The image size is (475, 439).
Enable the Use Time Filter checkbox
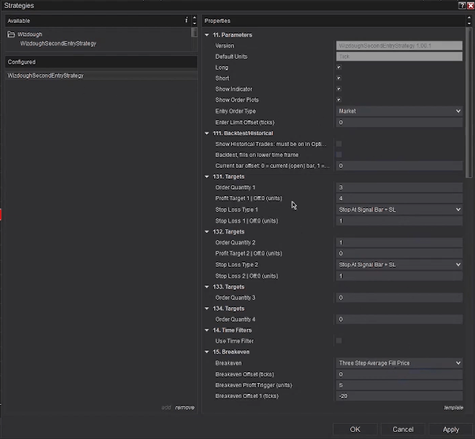pyautogui.click(x=339, y=341)
